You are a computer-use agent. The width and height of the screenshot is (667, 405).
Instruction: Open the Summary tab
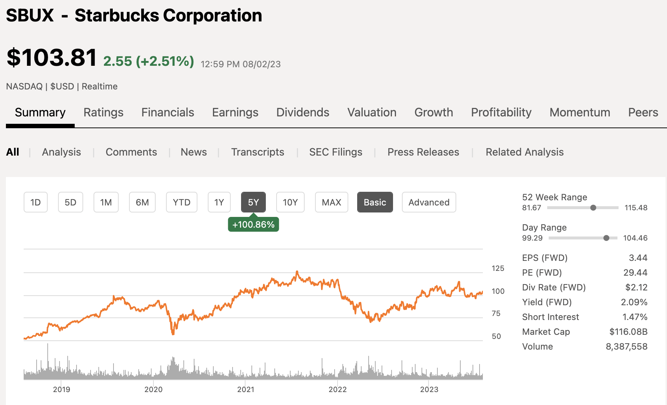tap(40, 112)
